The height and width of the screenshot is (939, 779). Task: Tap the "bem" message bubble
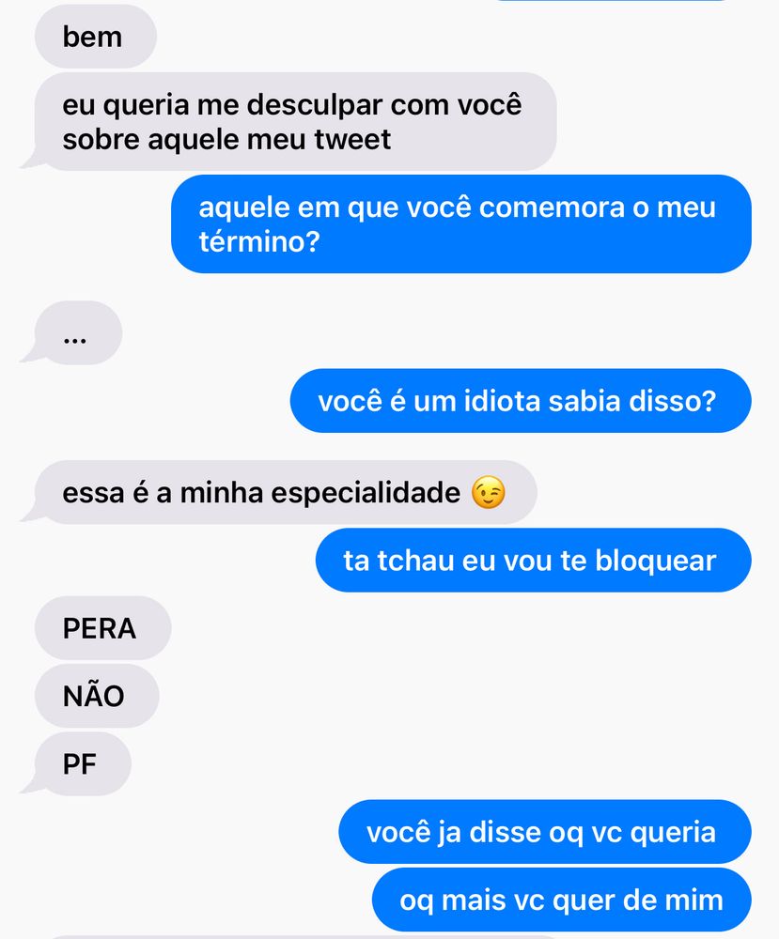click(x=96, y=37)
